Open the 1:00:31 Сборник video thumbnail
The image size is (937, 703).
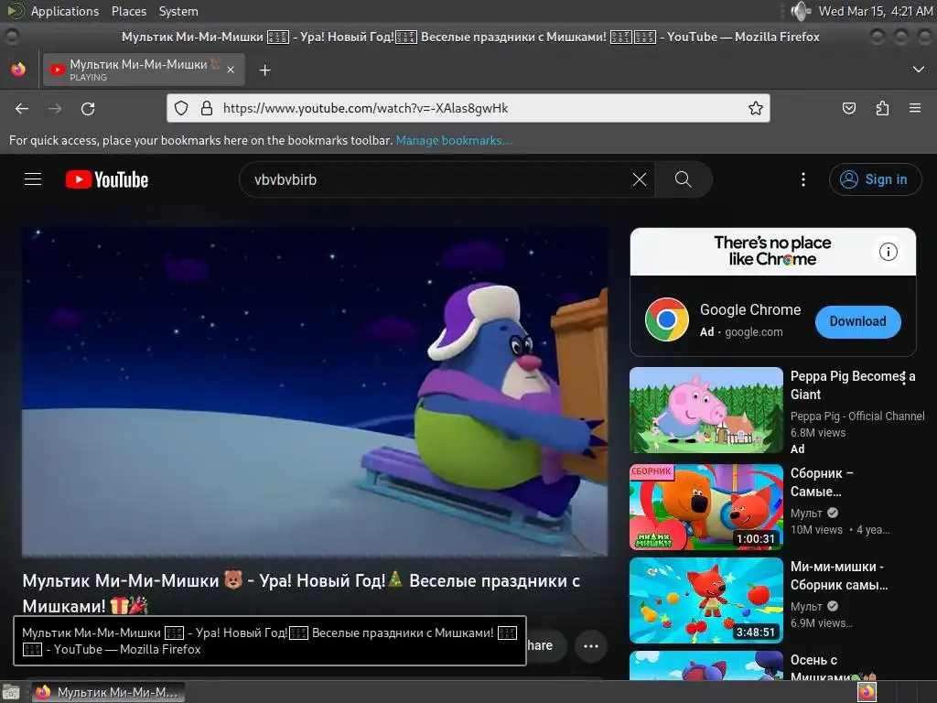point(706,507)
